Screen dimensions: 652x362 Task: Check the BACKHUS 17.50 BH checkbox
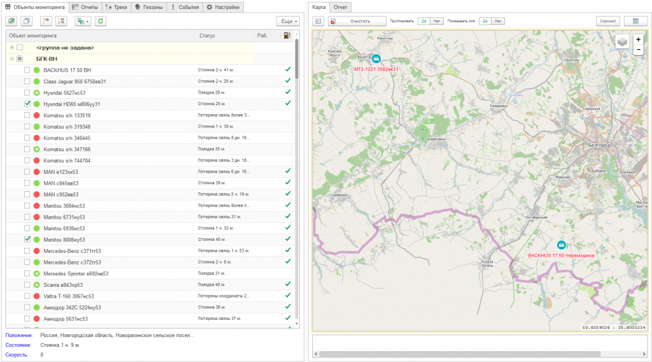(27, 70)
